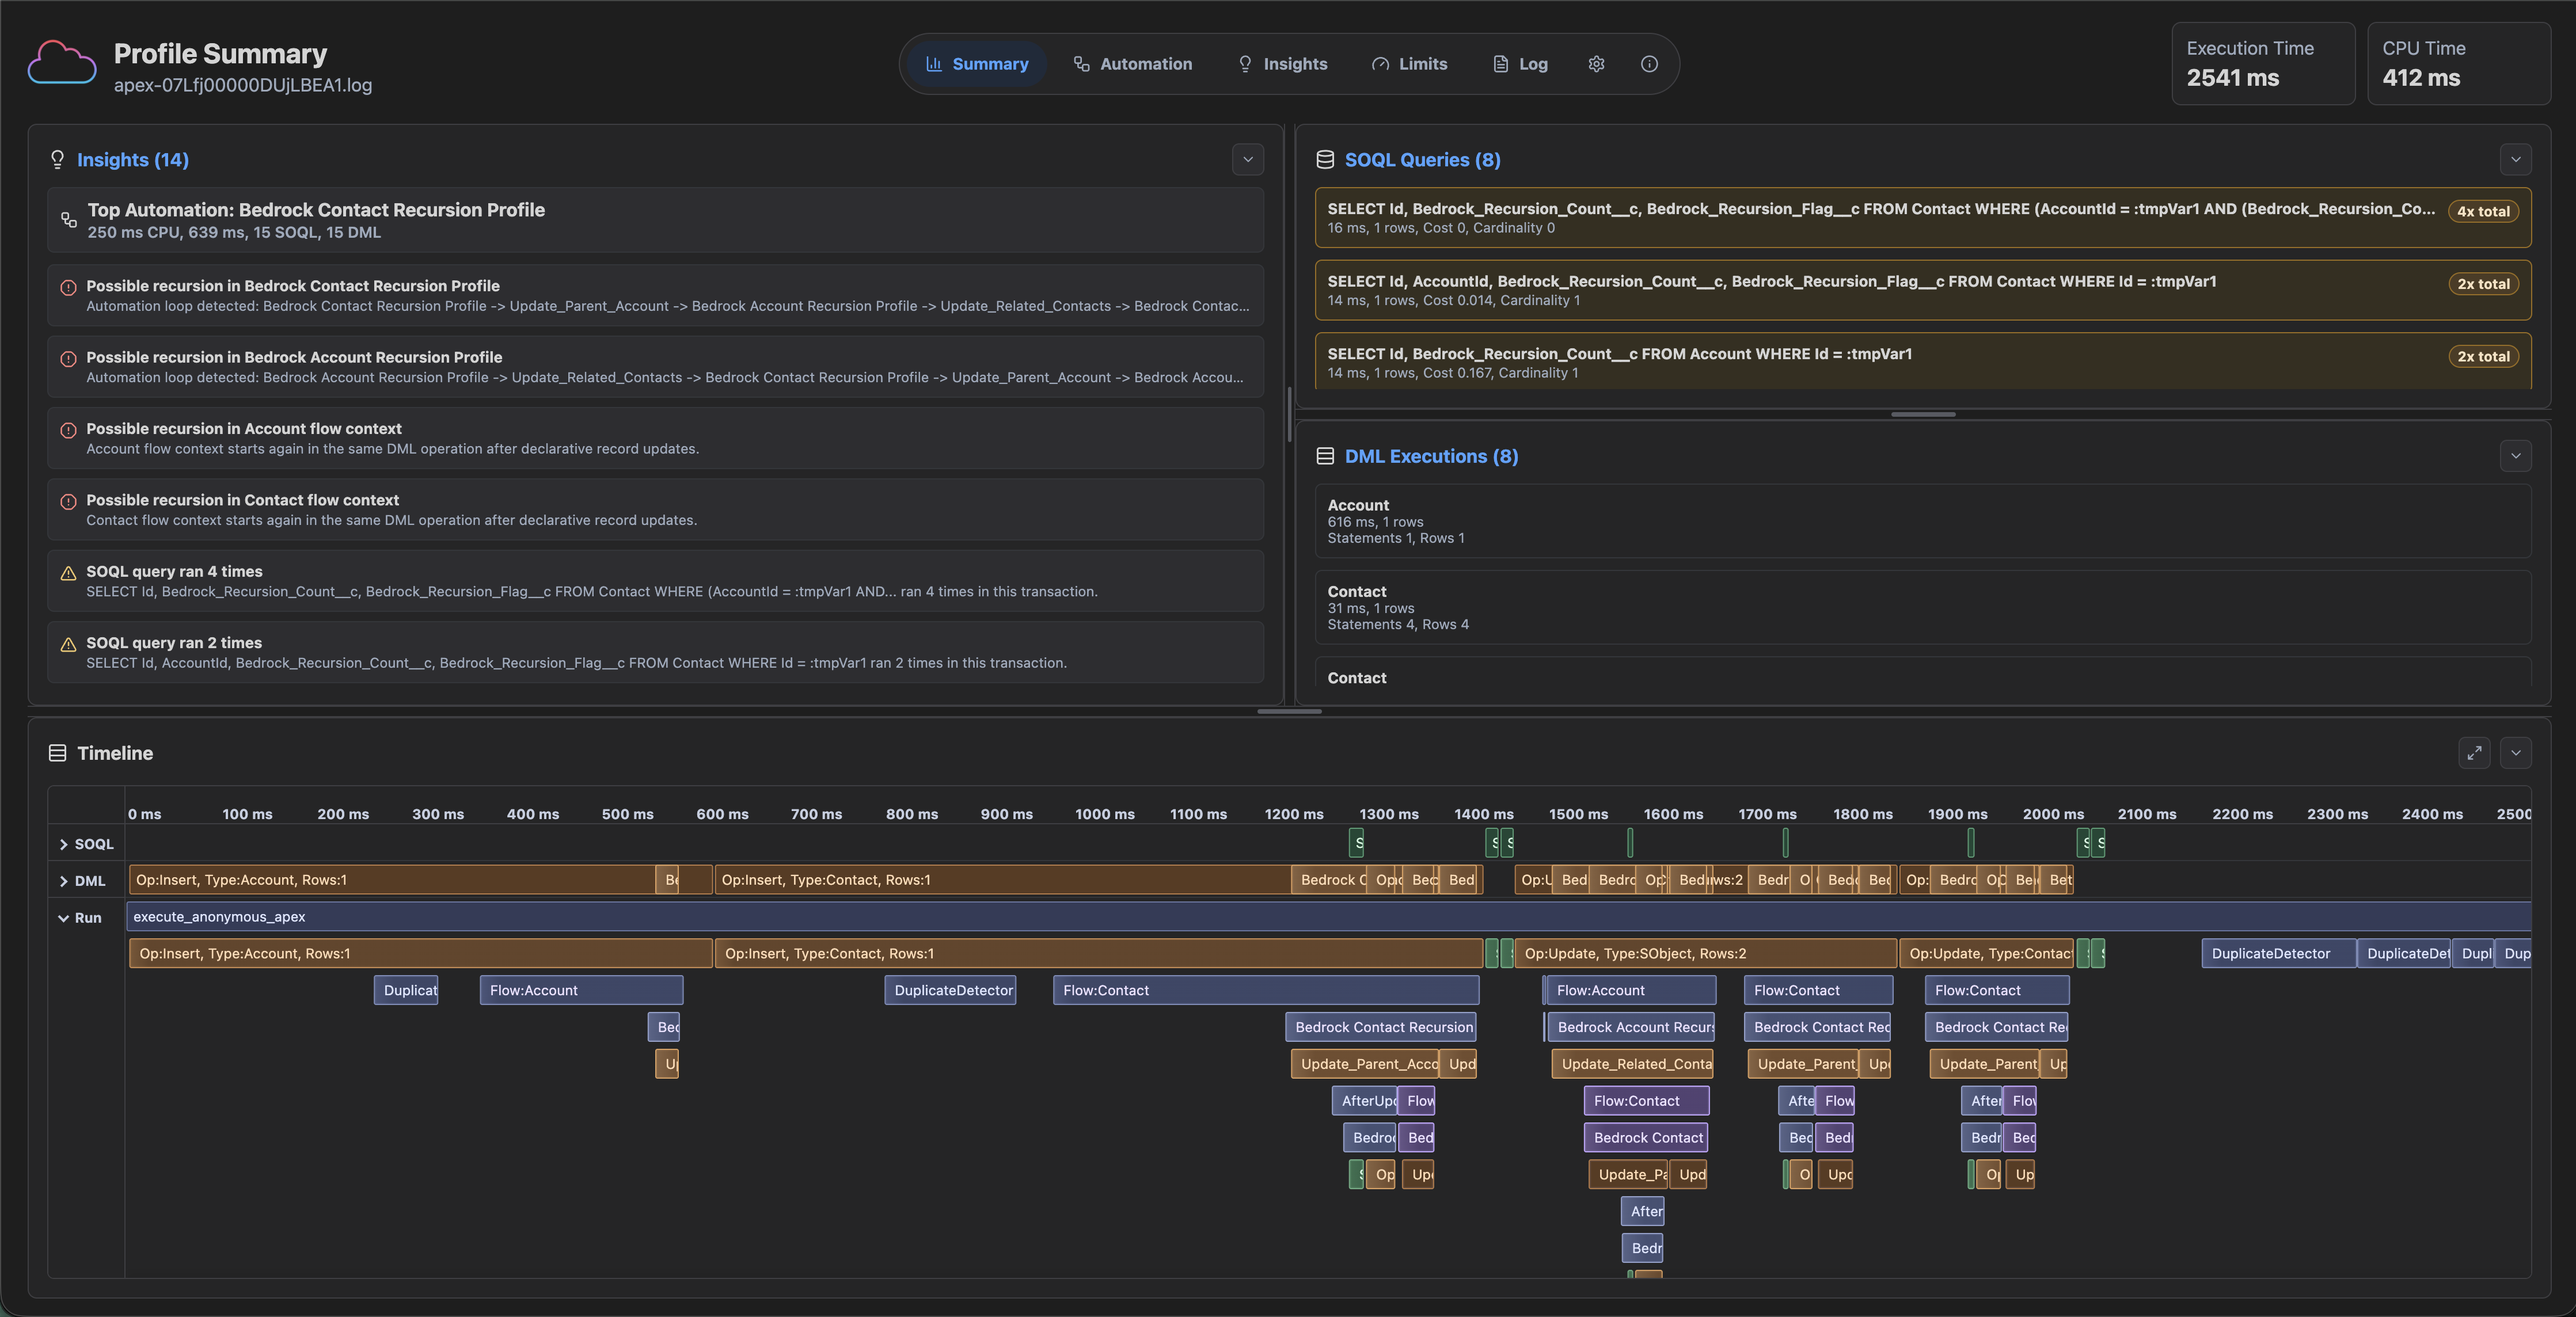Select the Account WHERE Id query card
This screenshot has height=1317, width=2576.
[x=1923, y=361]
